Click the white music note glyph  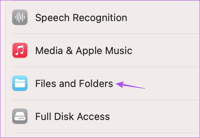19,50
